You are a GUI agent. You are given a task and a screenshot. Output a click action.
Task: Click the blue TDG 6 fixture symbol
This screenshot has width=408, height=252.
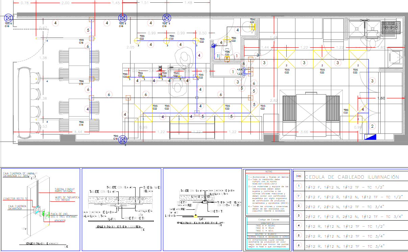coord(8,18)
